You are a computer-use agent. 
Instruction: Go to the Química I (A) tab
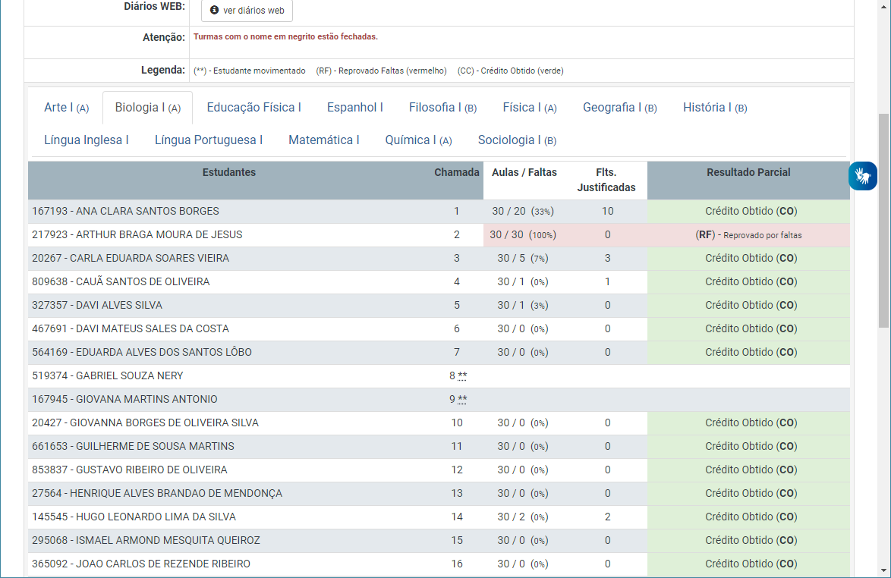(x=419, y=140)
